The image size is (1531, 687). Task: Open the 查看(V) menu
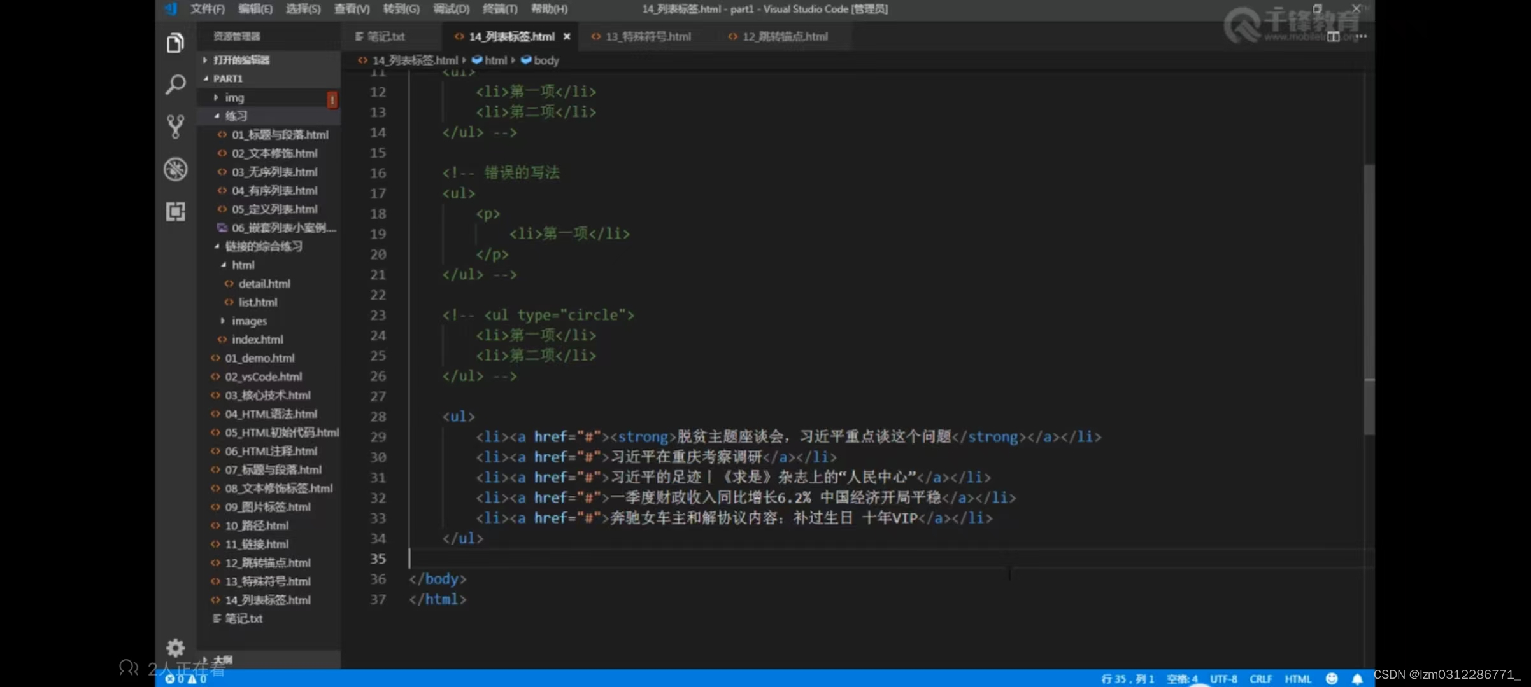[352, 9]
